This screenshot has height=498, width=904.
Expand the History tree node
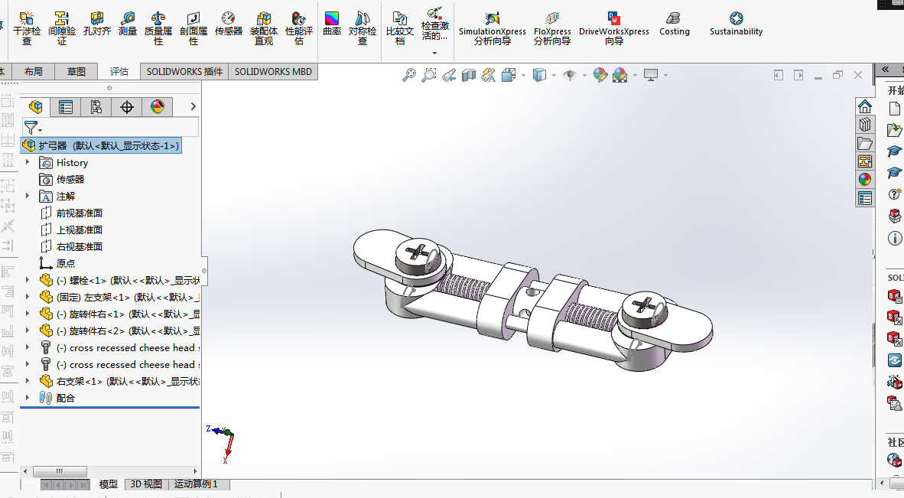[x=27, y=162]
